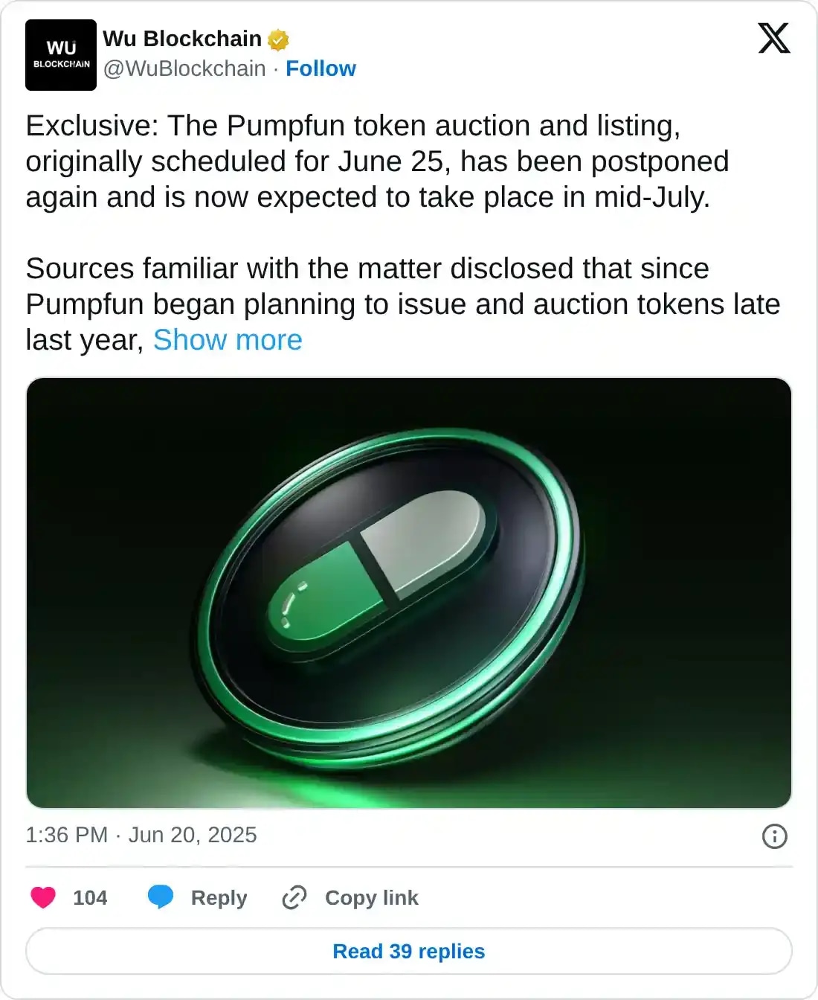The height and width of the screenshot is (1000, 818).
Task: Expand the tweet via Show more
Action: [x=227, y=340]
